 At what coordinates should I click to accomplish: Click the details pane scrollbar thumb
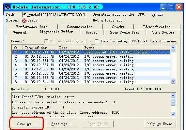tap(173, 102)
